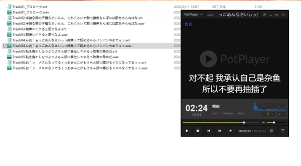Select the Track01_プロローグ.srt file name
The height and width of the screenshot is (166, 301).
[x=30, y=7]
